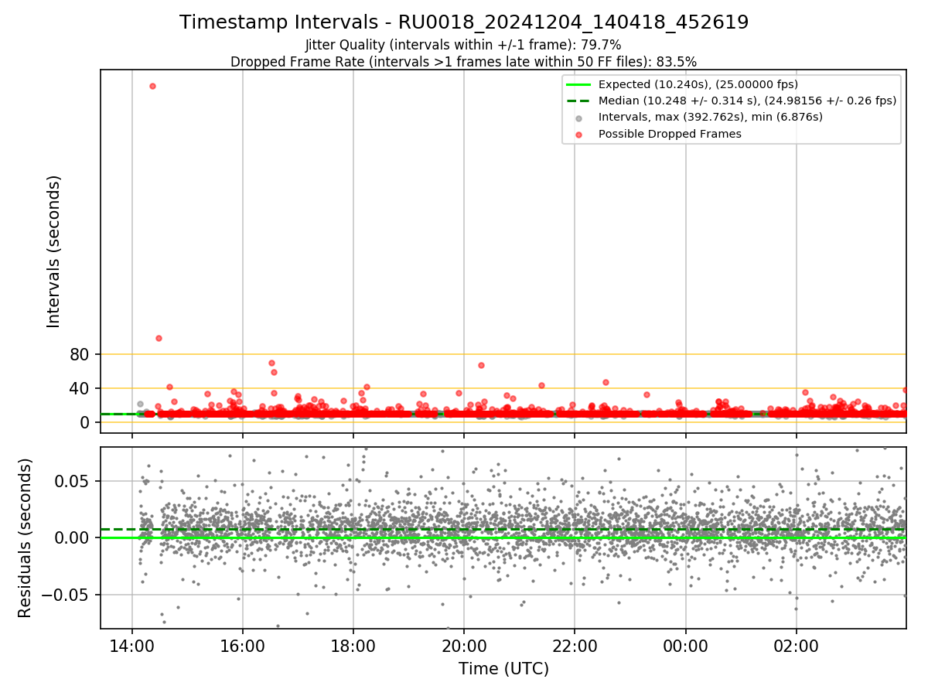
Task: Click the highest red dropped-frame outlier point
Action: pos(152,86)
